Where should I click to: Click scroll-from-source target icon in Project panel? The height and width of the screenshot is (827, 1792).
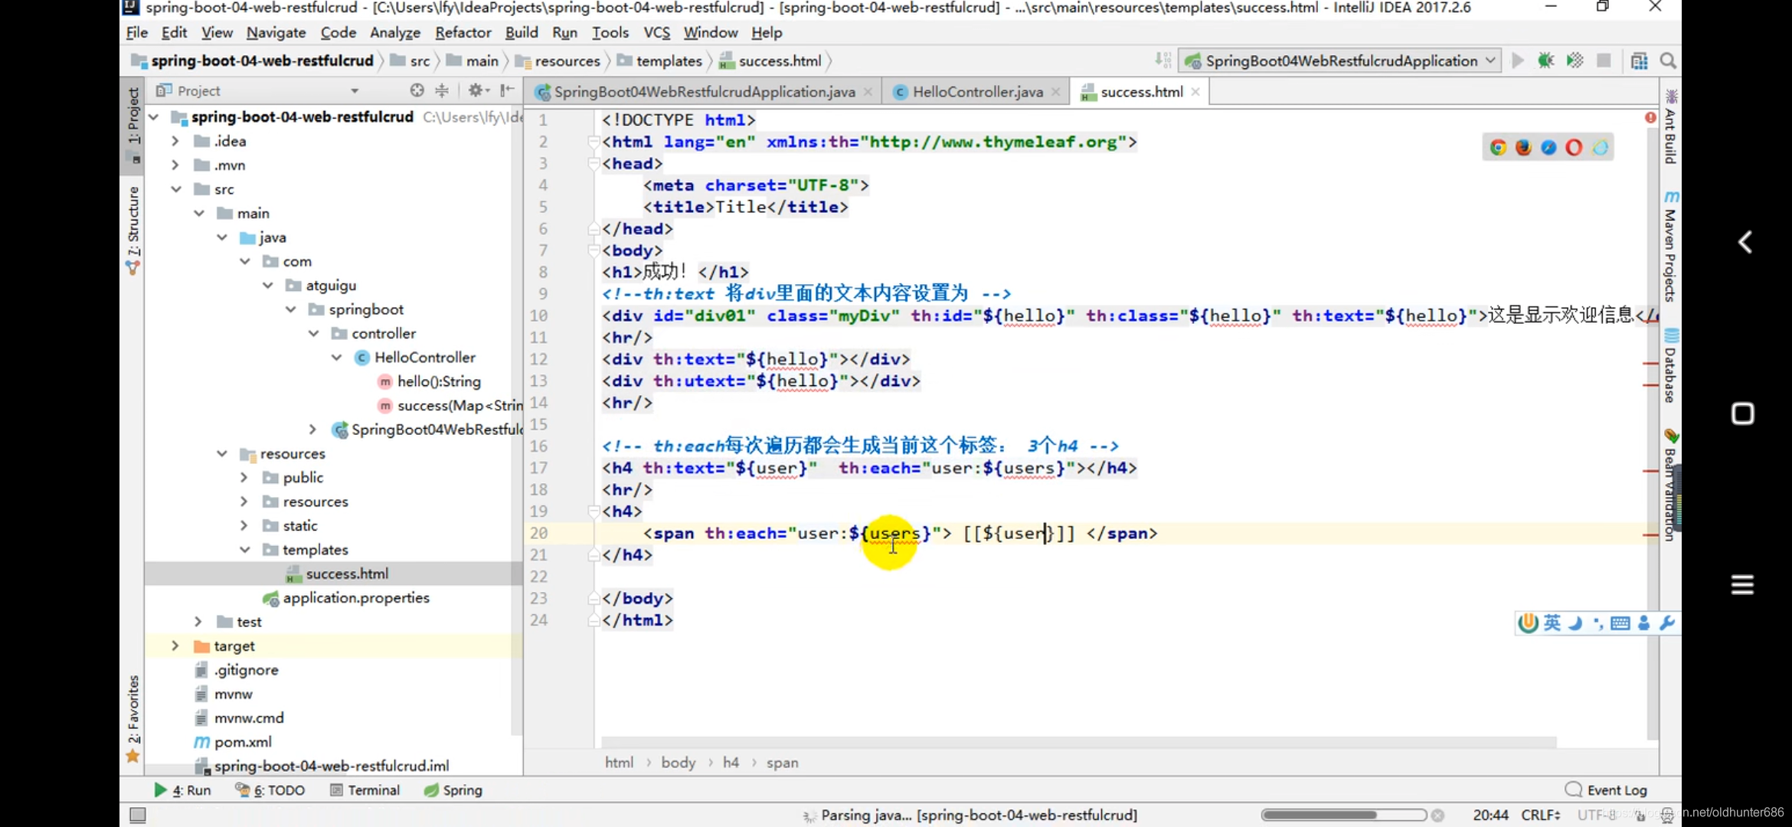point(417,90)
